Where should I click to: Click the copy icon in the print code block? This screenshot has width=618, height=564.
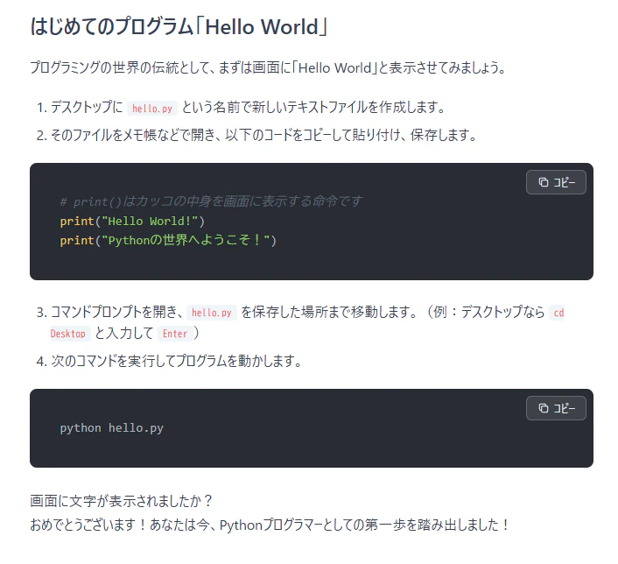click(544, 182)
